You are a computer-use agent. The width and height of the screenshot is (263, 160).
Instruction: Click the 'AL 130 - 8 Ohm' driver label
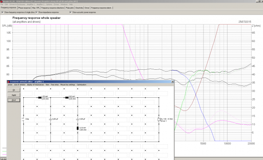(167, 119)
